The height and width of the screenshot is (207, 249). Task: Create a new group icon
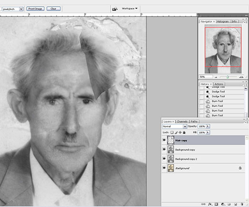coord(229,204)
